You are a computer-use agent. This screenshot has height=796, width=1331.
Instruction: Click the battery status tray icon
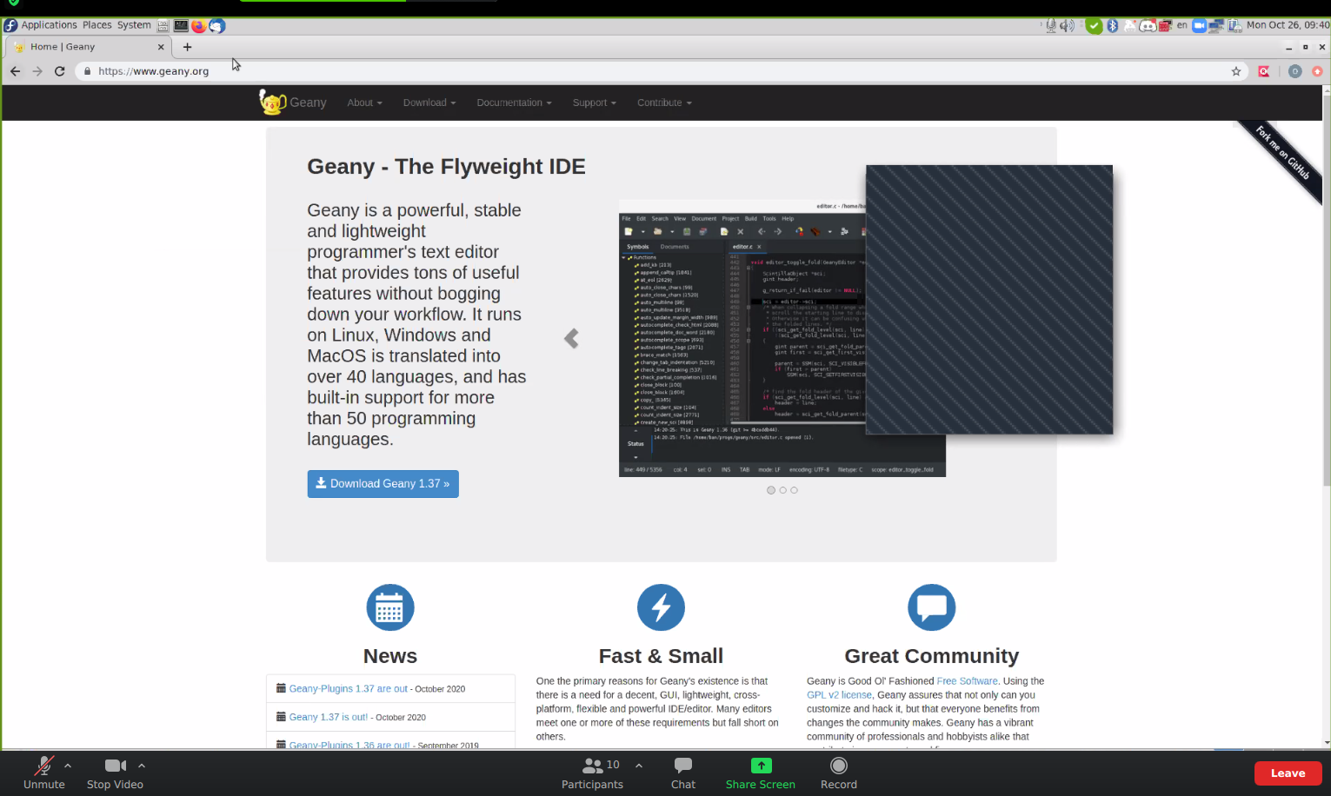tap(1235, 25)
